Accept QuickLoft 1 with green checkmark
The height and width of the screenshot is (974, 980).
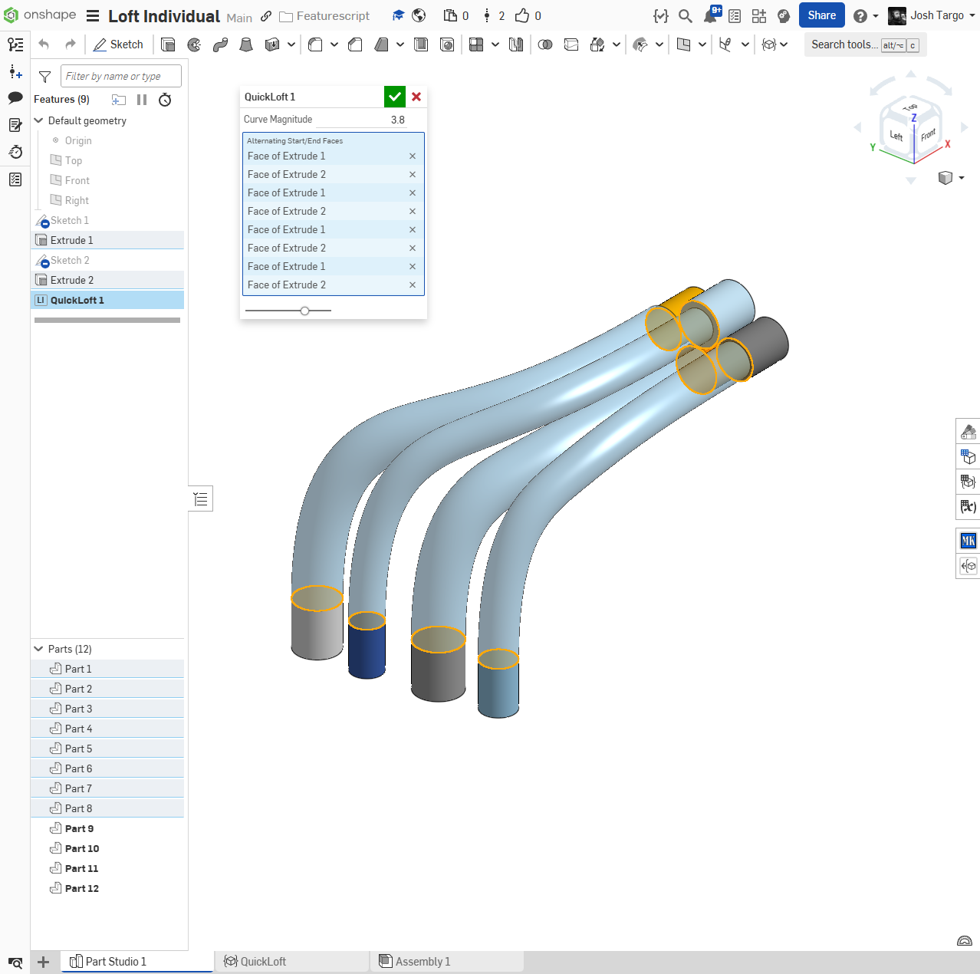pos(394,97)
